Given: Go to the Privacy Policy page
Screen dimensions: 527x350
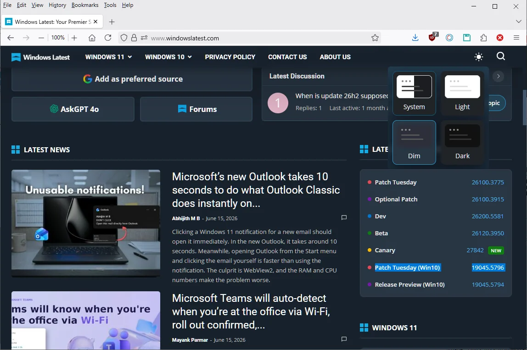Looking at the screenshot, I should click(x=230, y=57).
